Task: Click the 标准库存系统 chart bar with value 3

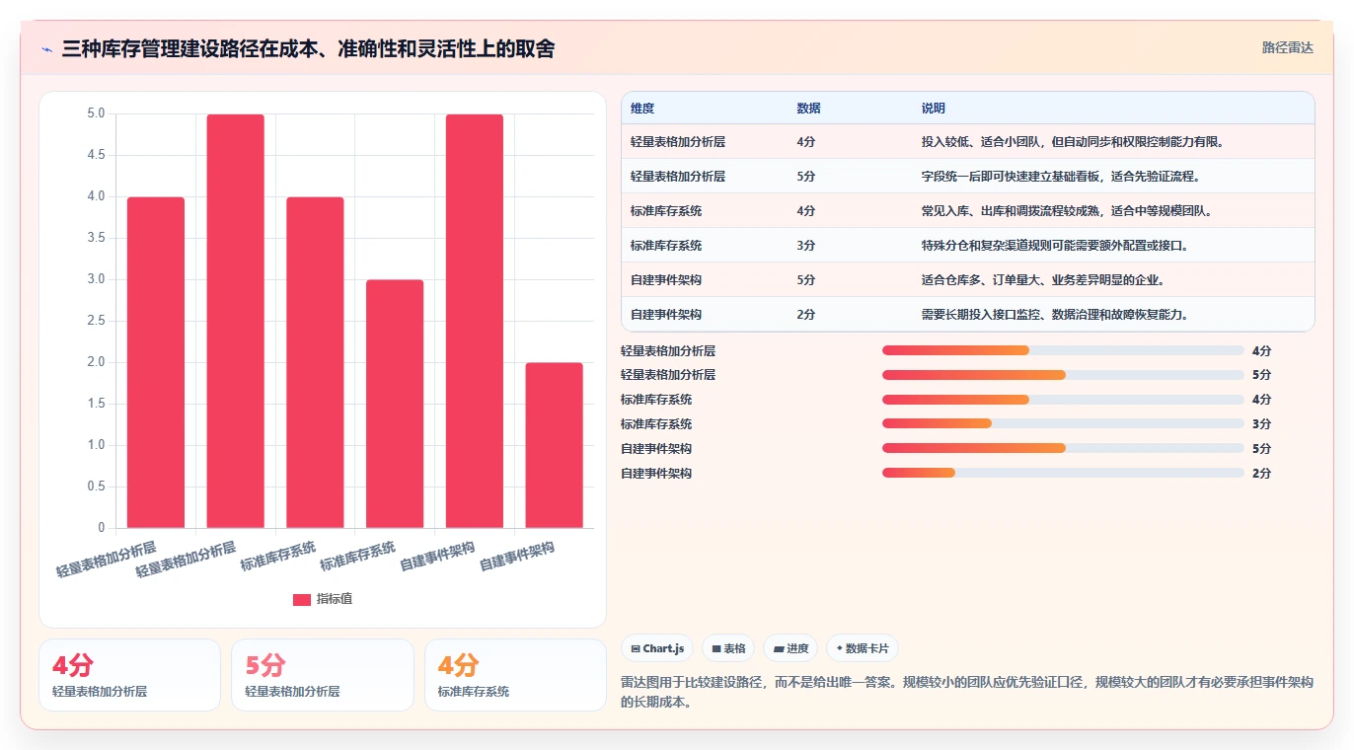Action: 395,404
